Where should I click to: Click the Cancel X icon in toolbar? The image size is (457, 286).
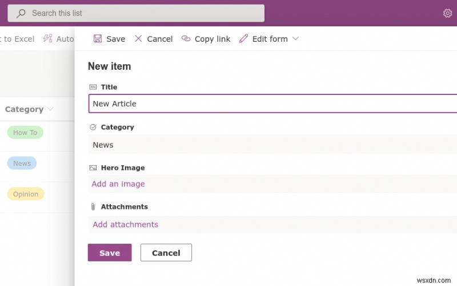[138, 38]
